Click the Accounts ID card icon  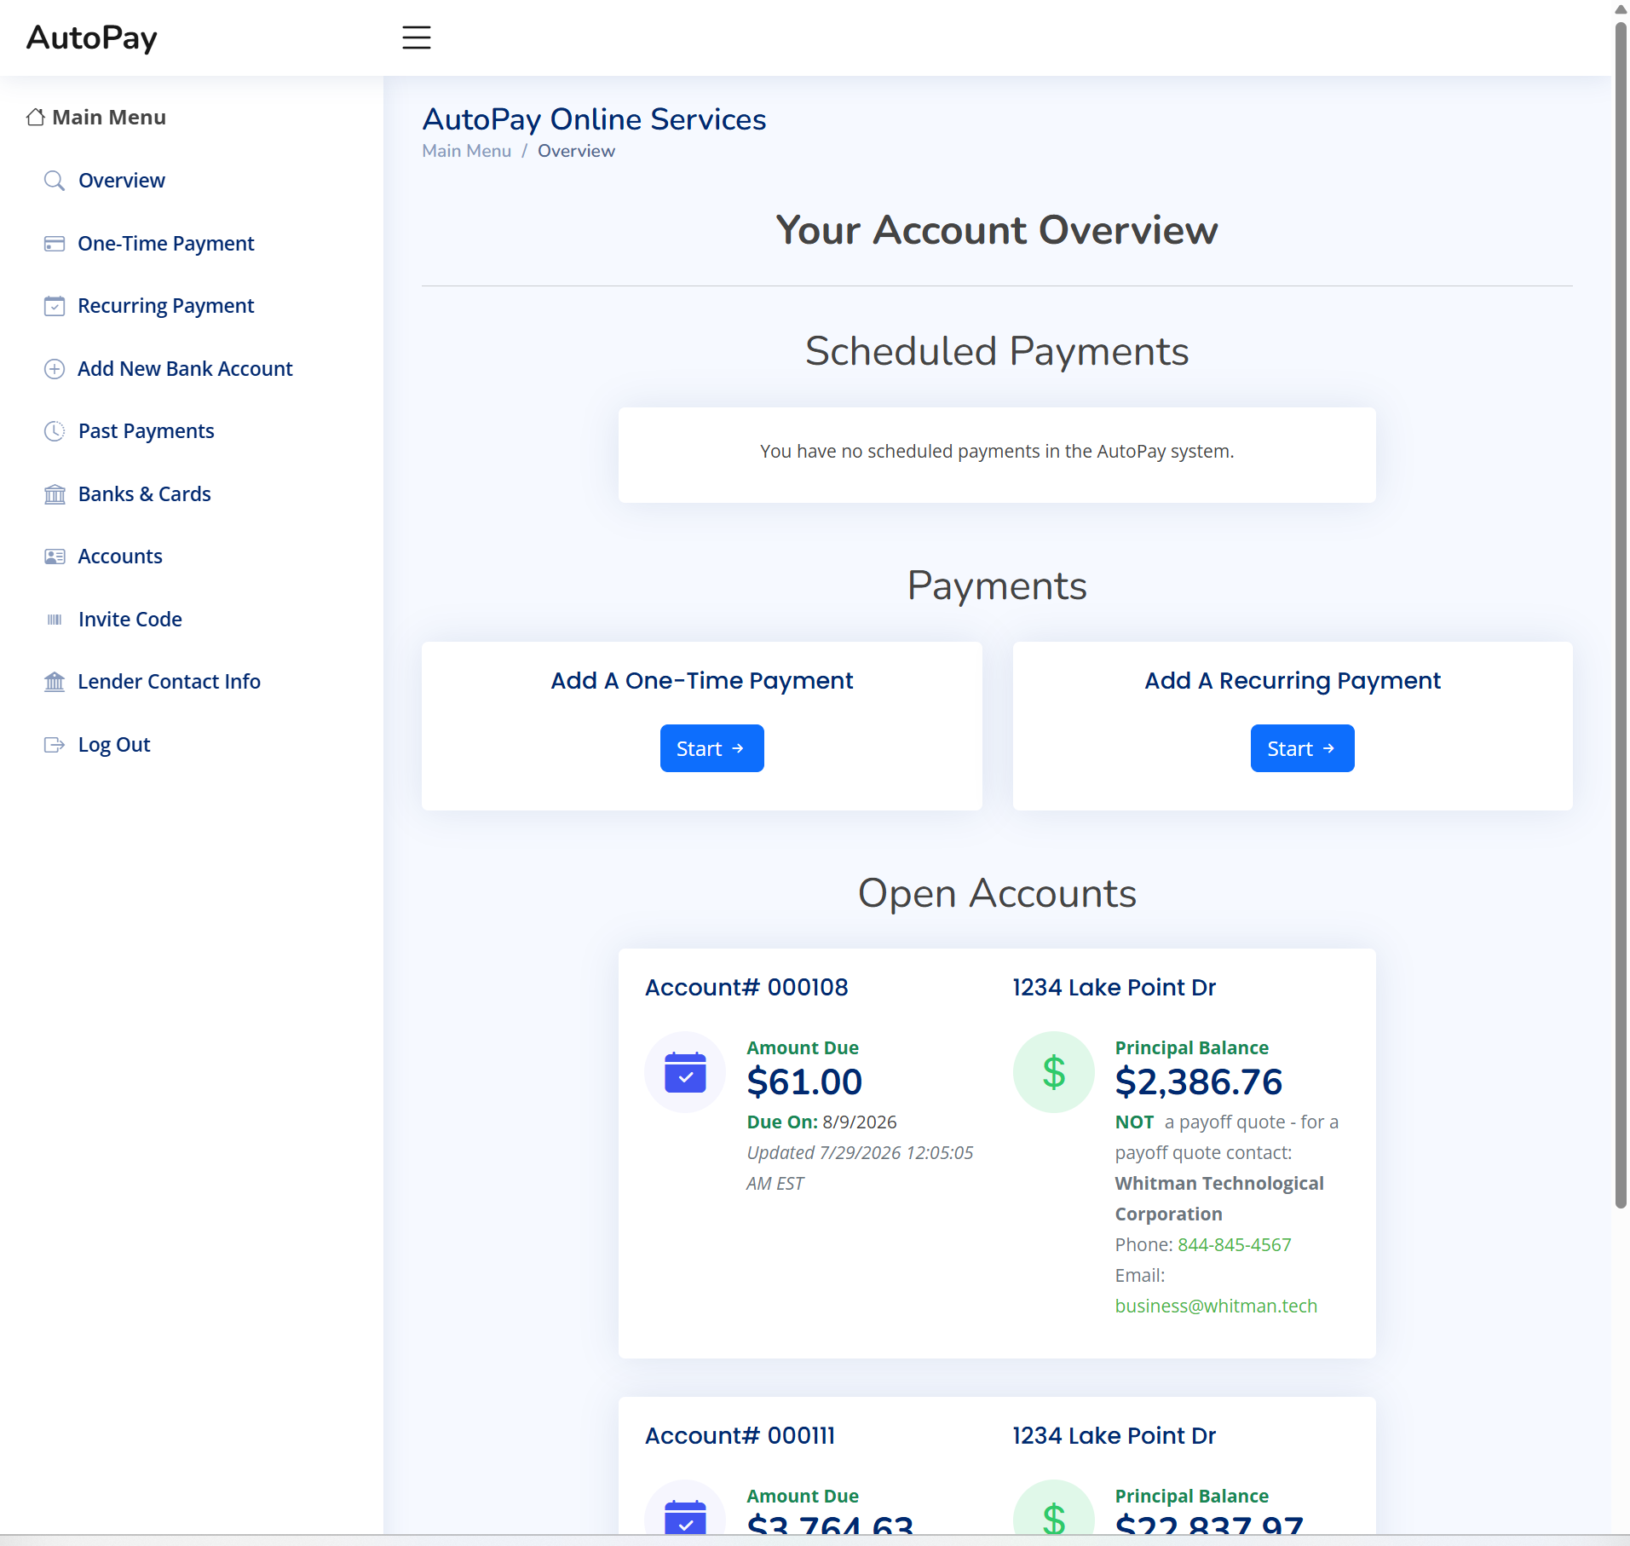click(55, 557)
